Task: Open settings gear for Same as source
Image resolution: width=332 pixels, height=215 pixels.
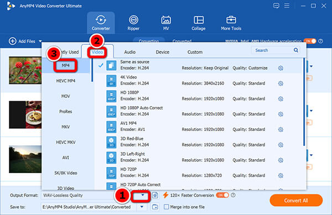Action: point(281,68)
